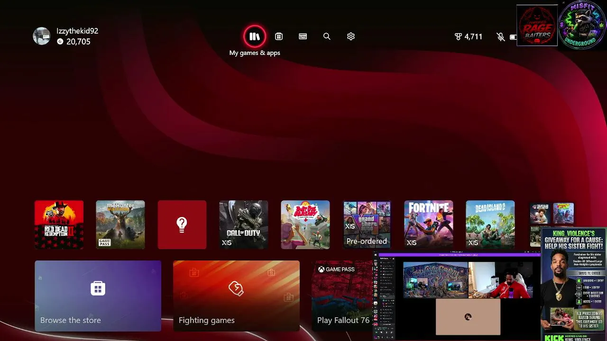
Task: Click the muted microphone status icon
Action: pos(500,36)
